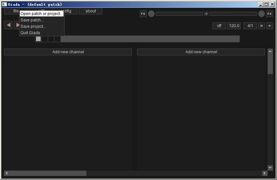
Task: Click the vertical scrollbar thumb
Action: point(270,64)
